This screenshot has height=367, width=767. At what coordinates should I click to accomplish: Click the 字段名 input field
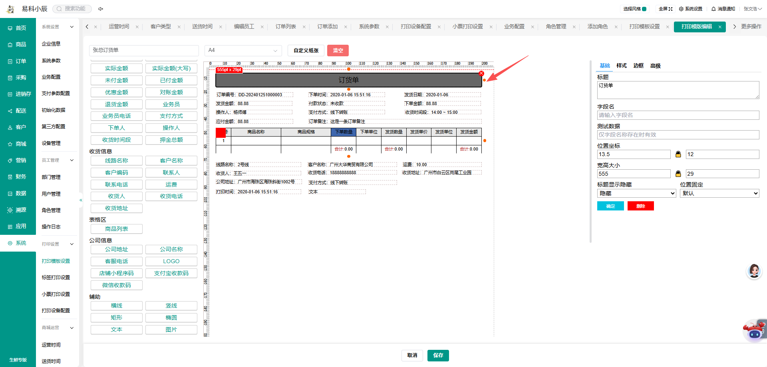pyautogui.click(x=678, y=115)
